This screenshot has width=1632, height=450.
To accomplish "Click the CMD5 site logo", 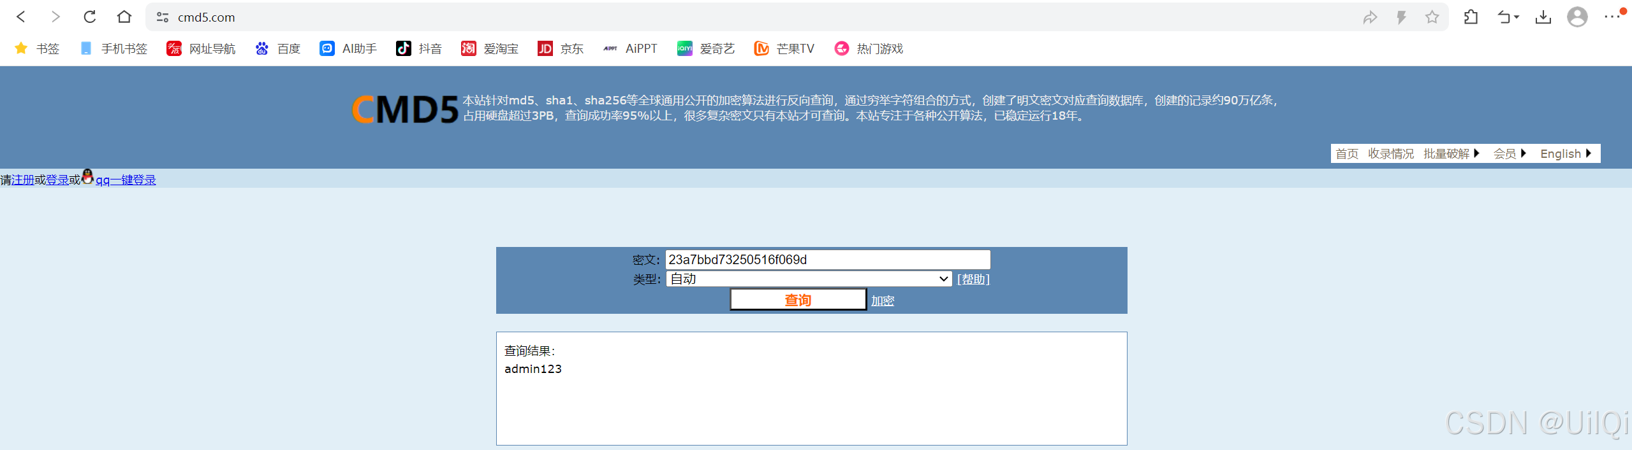I will (405, 109).
